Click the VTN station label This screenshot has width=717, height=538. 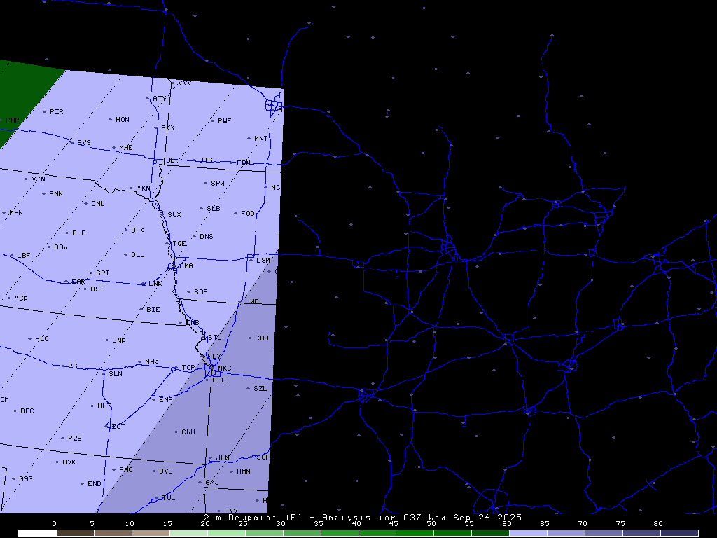click(x=39, y=179)
